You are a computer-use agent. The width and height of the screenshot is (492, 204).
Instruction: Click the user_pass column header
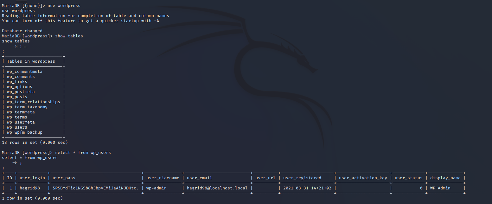click(64, 178)
